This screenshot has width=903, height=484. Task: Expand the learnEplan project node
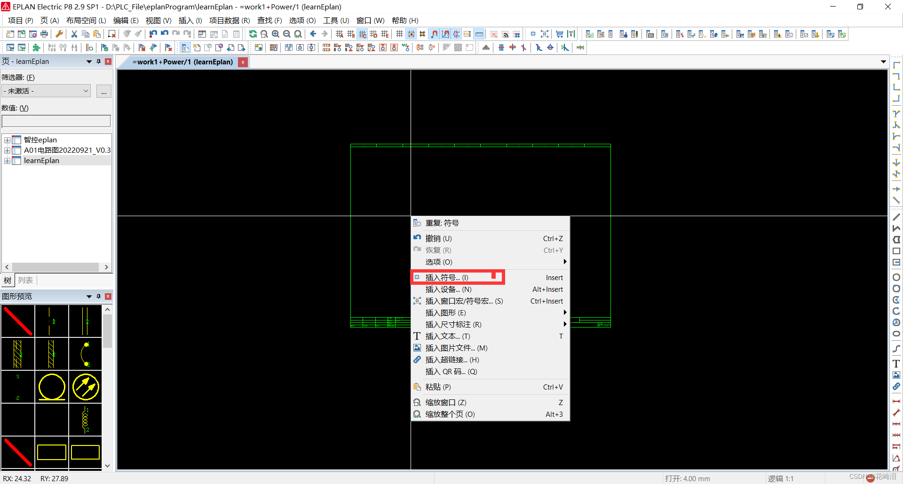pyautogui.click(x=7, y=161)
